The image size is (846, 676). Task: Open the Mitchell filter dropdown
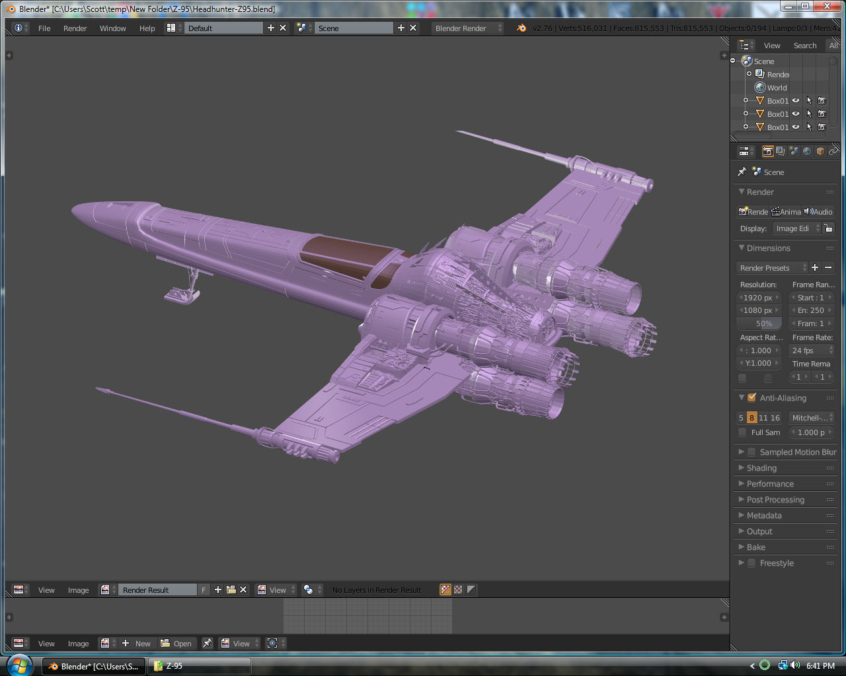pyautogui.click(x=812, y=417)
